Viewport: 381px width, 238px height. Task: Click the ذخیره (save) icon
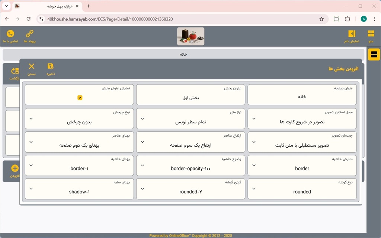51,66
